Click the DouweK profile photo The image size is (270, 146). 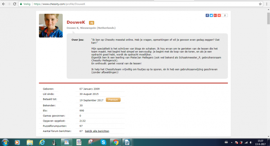51,26
